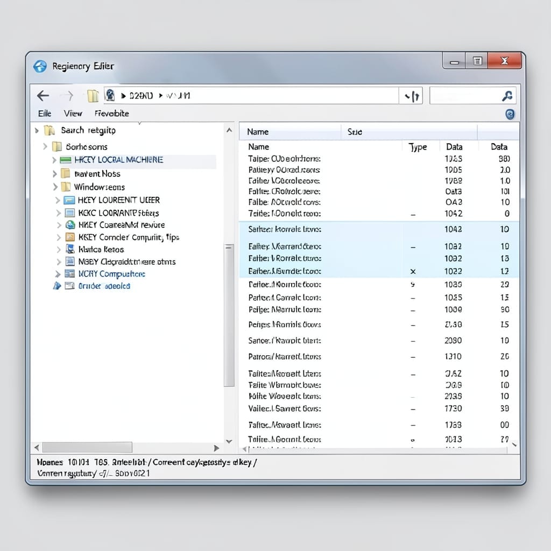
Task: Open the View menu
Action: click(73, 114)
